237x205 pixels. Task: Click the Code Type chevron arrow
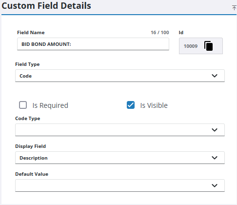coord(215,130)
